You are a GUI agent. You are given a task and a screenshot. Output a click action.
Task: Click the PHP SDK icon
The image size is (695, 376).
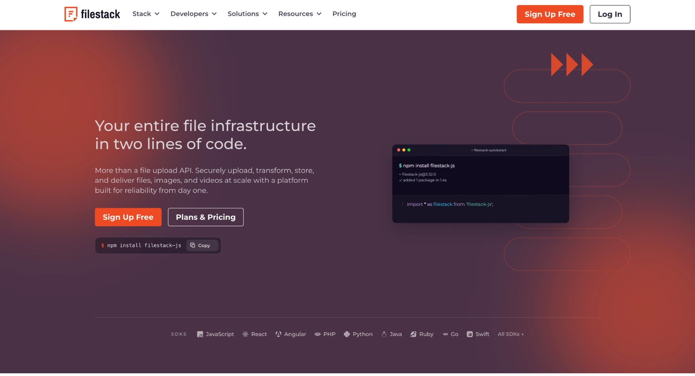pyautogui.click(x=317, y=334)
